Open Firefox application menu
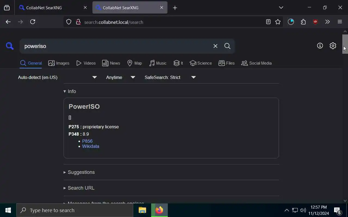The height and width of the screenshot is (217, 348). (340, 22)
